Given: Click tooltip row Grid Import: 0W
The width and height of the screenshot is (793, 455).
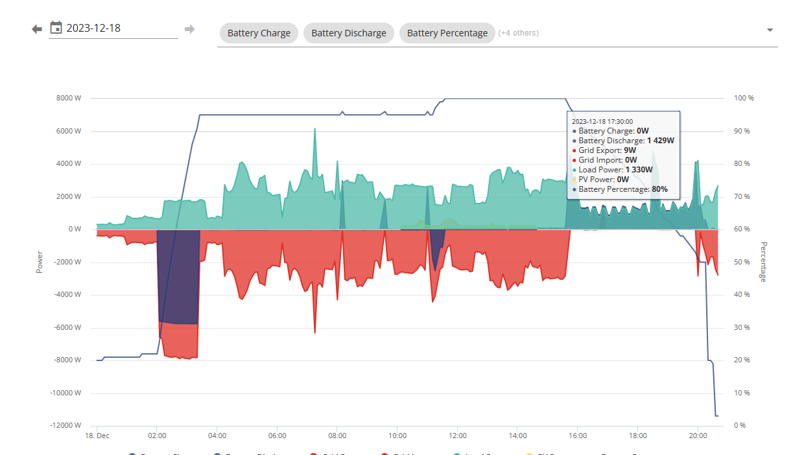Looking at the screenshot, I should click(x=604, y=160).
